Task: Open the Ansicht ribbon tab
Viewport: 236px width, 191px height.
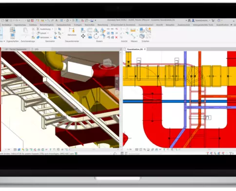Action: tap(159, 25)
